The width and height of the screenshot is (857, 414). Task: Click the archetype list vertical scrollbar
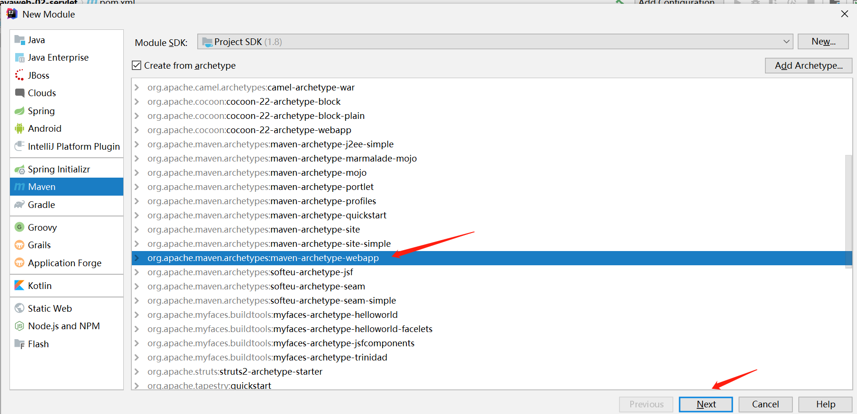[848, 211]
